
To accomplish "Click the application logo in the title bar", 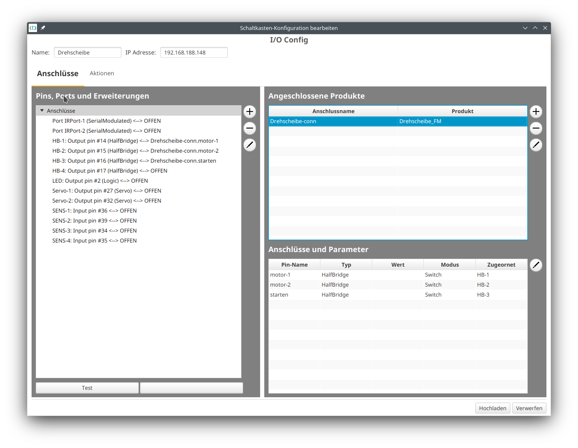I will click(x=32, y=28).
